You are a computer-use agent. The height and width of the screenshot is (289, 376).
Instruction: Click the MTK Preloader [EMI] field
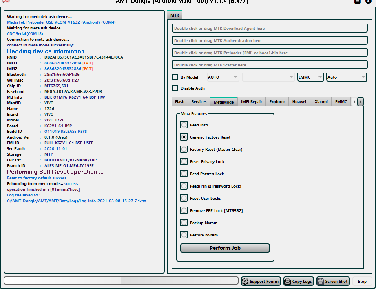point(270,53)
